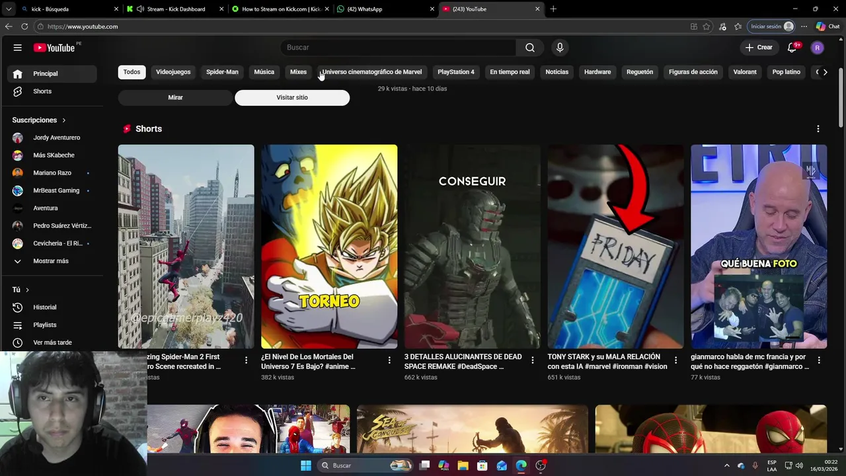Go to Principal in the sidebar
Screen dimensions: 846x476
[52, 73]
